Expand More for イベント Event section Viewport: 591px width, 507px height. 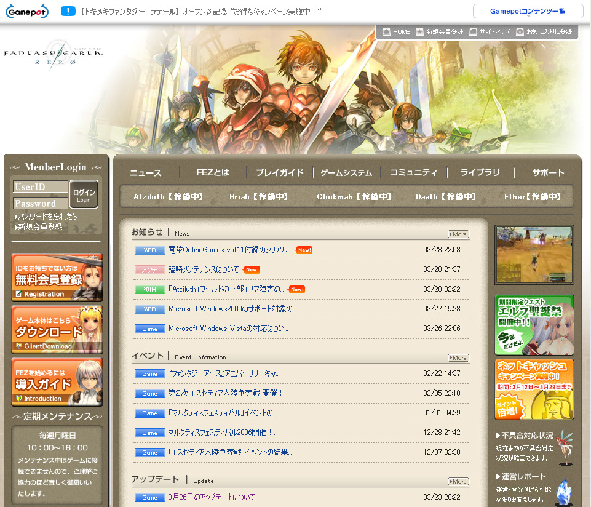[x=458, y=357]
